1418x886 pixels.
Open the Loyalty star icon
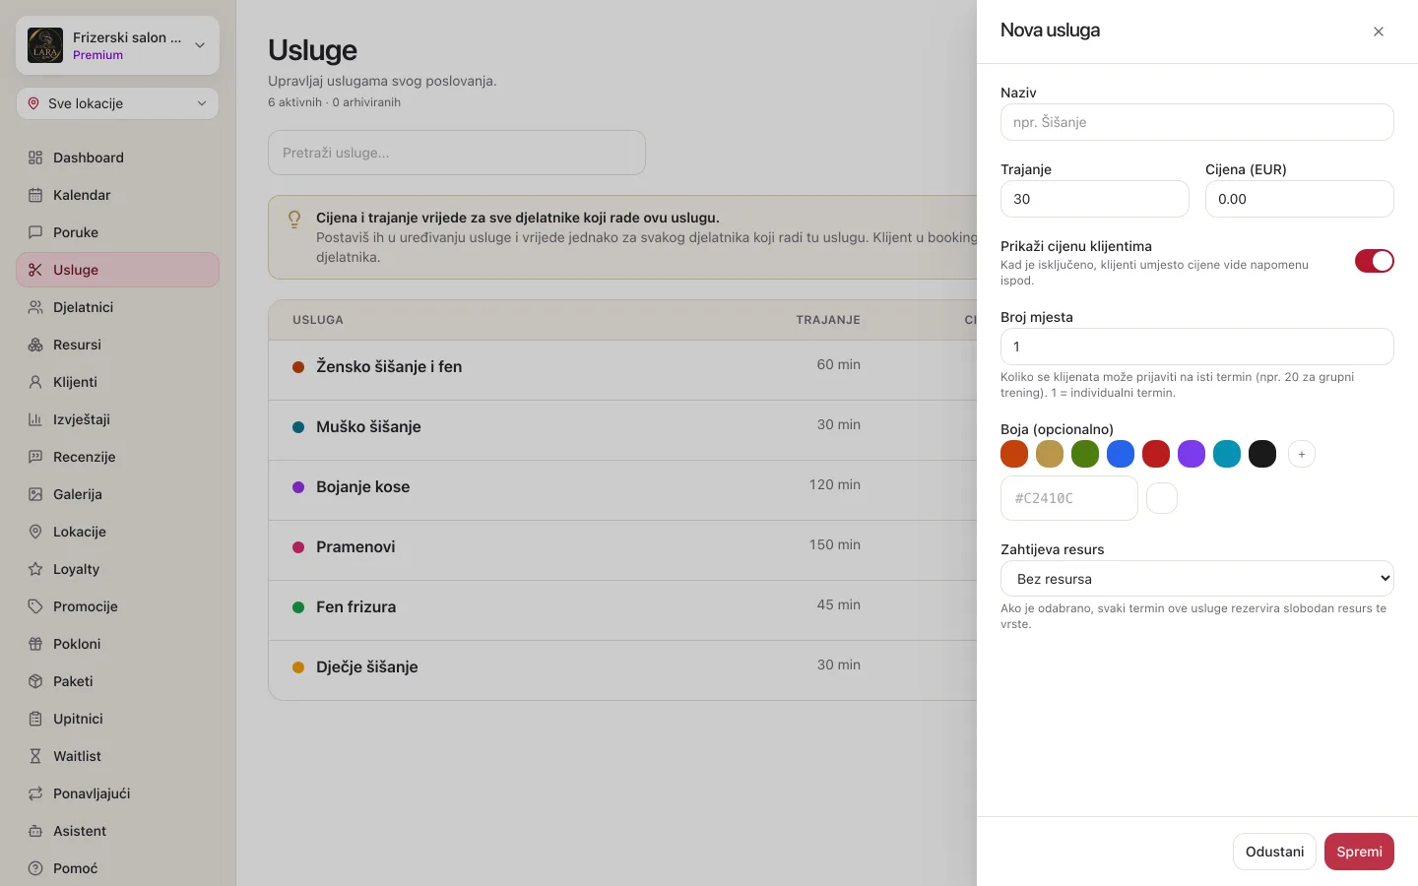(35, 569)
